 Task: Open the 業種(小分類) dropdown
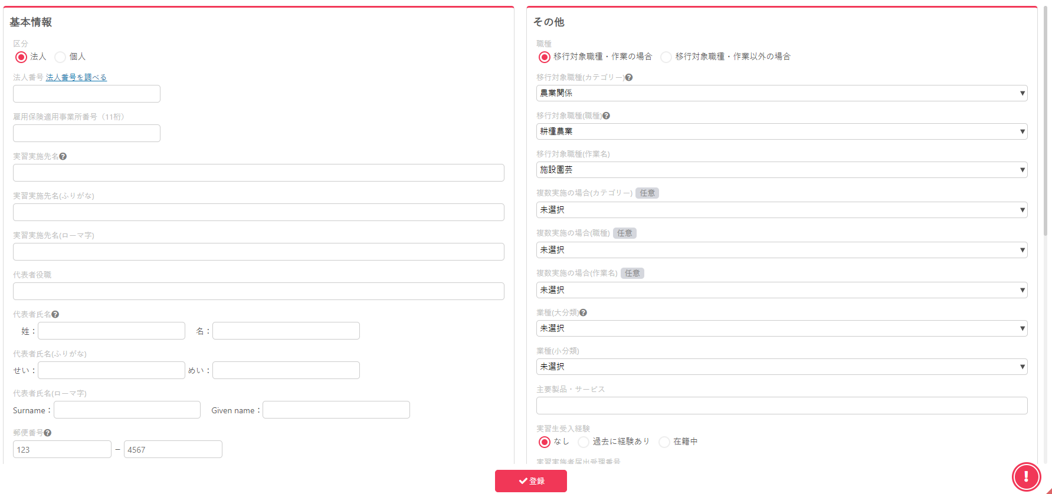[781, 367]
